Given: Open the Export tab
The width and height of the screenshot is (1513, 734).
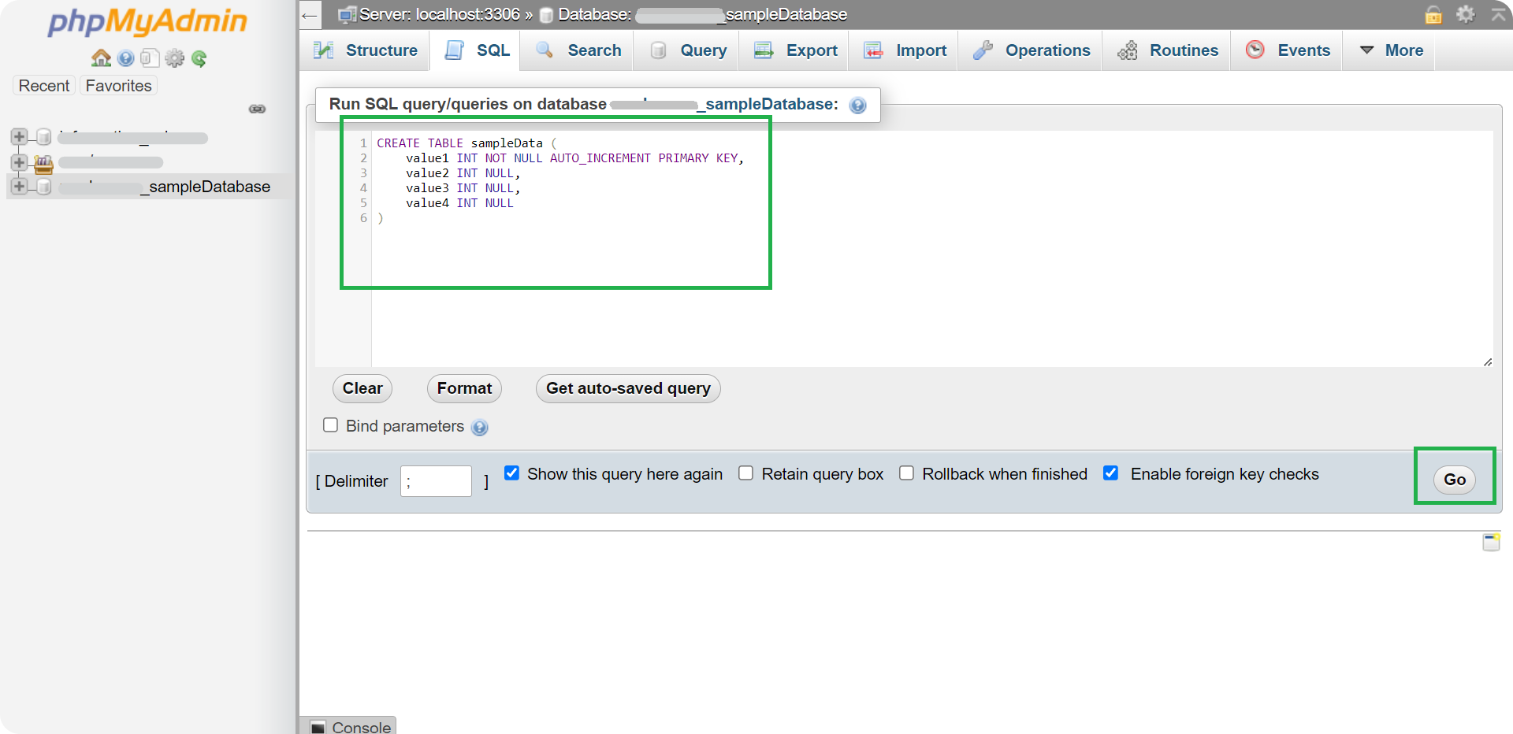Looking at the screenshot, I should 796,50.
